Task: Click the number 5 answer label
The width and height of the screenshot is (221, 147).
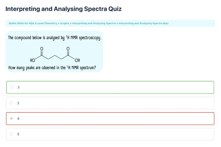Action: click(18, 134)
